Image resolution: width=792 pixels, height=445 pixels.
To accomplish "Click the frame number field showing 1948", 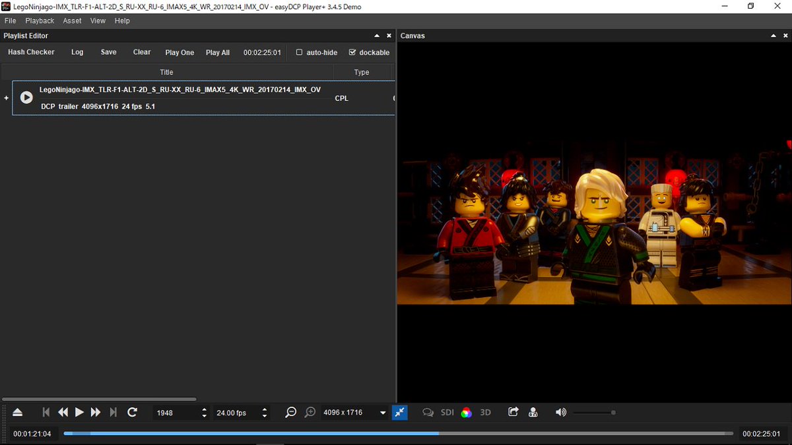I will [176, 413].
